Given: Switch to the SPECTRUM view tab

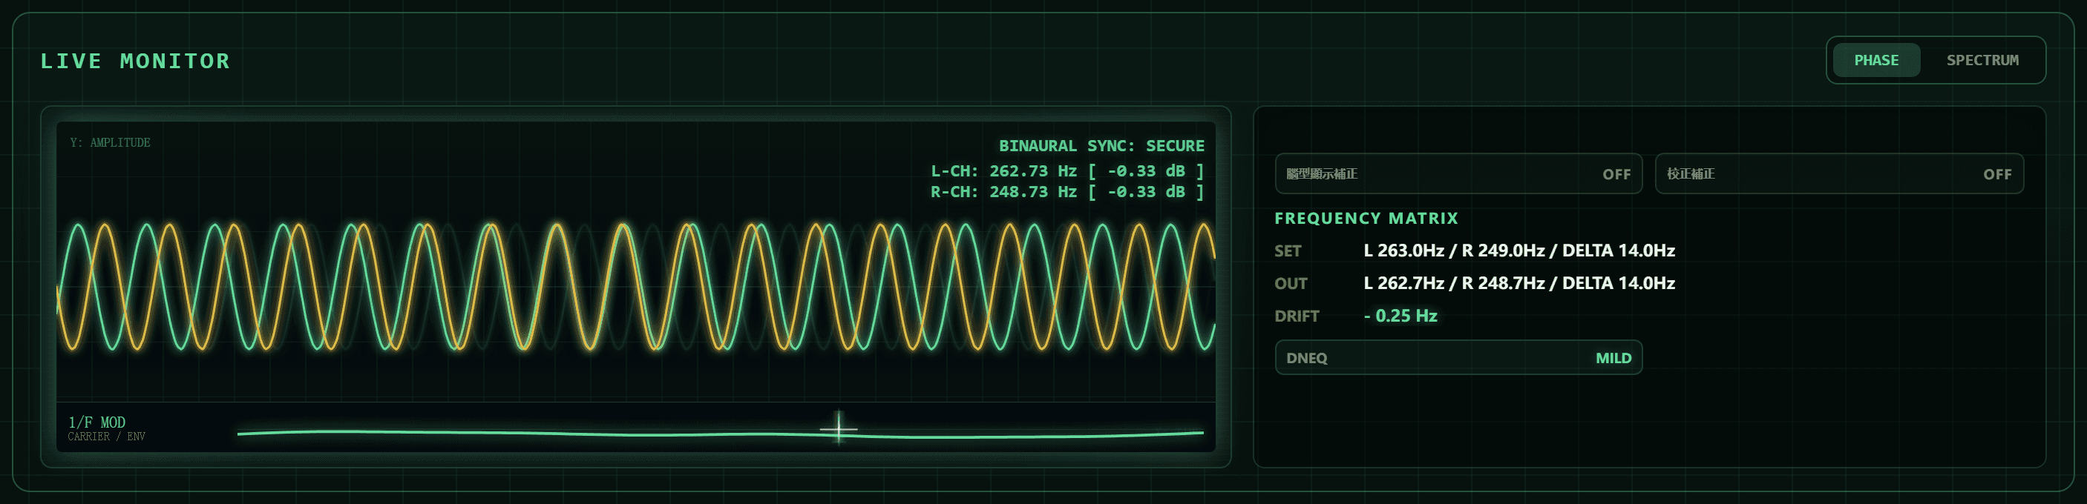Looking at the screenshot, I should point(1982,60).
